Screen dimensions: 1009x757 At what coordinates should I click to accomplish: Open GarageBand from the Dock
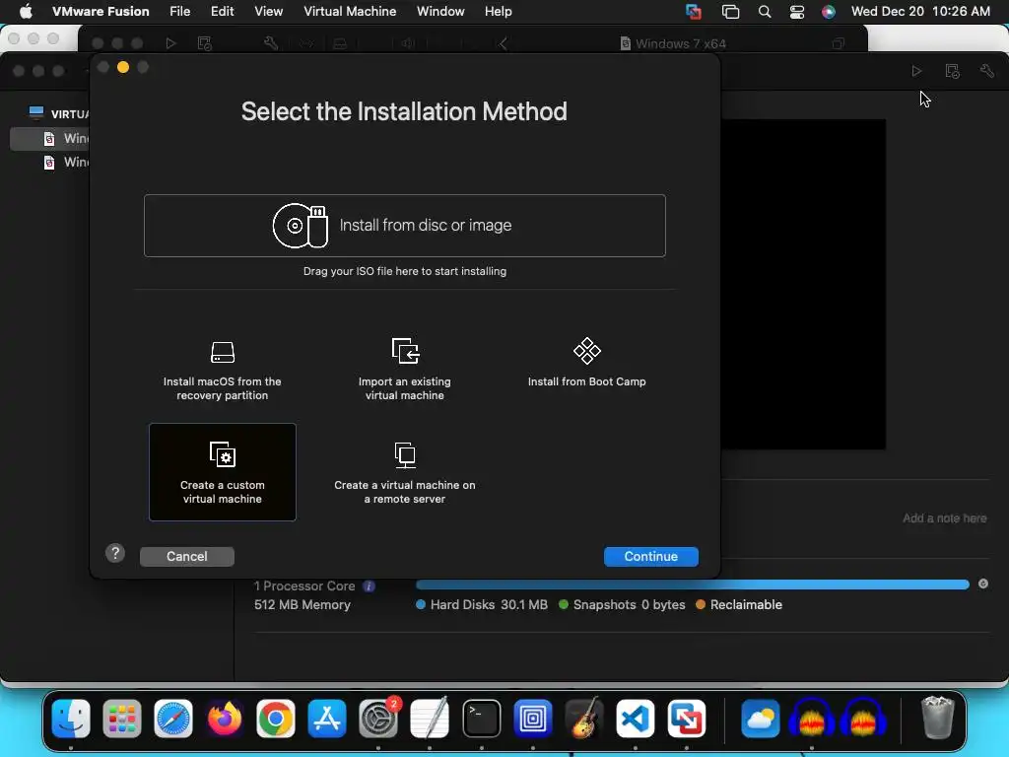583,719
